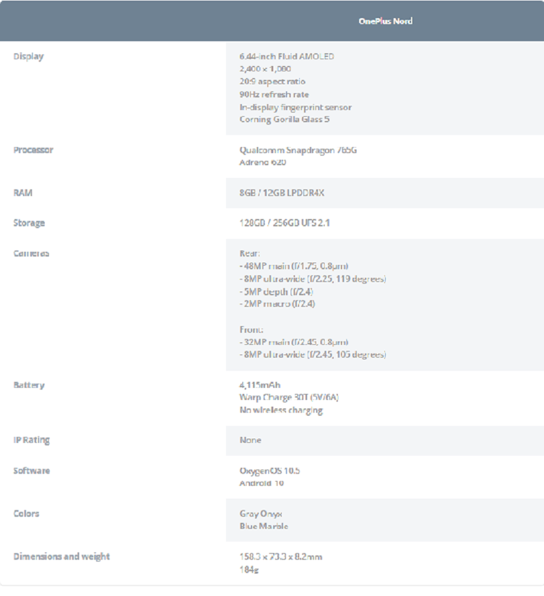
Task: Select 8GB / 12GB LPDDR4X value
Action: click(282, 192)
